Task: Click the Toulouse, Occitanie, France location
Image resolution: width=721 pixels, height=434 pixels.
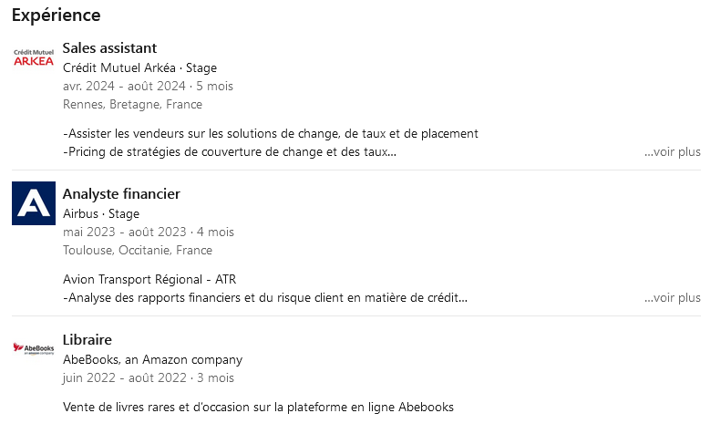Action: tap(138, 250)
